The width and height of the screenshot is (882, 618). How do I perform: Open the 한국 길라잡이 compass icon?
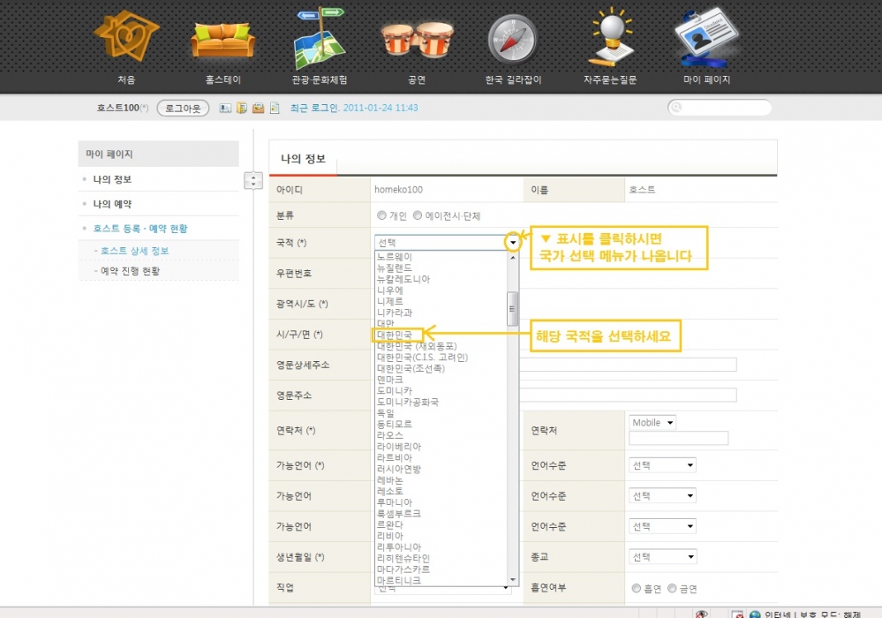[512, 40]
